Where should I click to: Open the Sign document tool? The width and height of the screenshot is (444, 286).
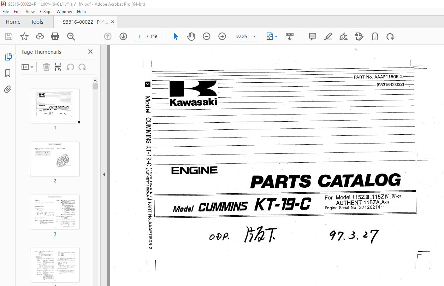pos(343,36)
